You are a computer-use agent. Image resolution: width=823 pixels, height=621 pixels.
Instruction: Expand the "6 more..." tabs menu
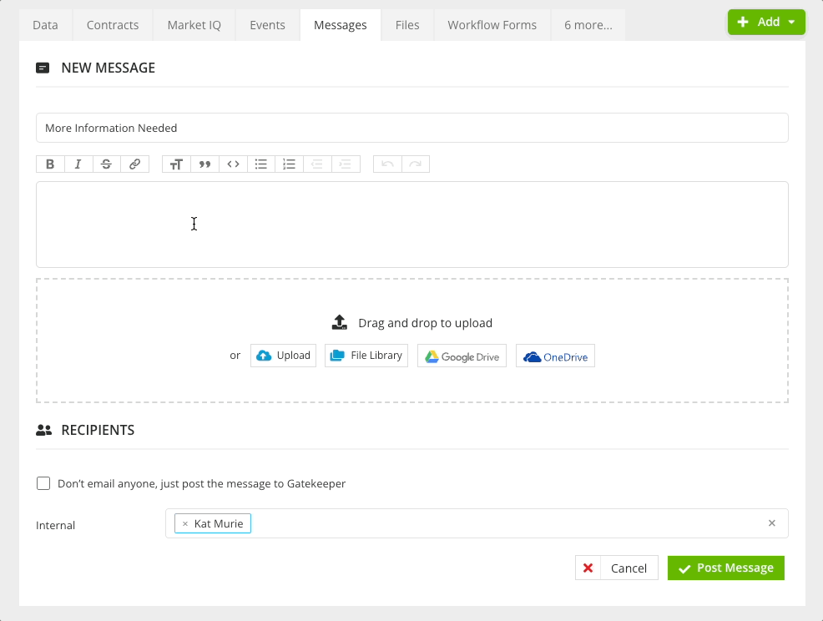(x=588, y=25)
